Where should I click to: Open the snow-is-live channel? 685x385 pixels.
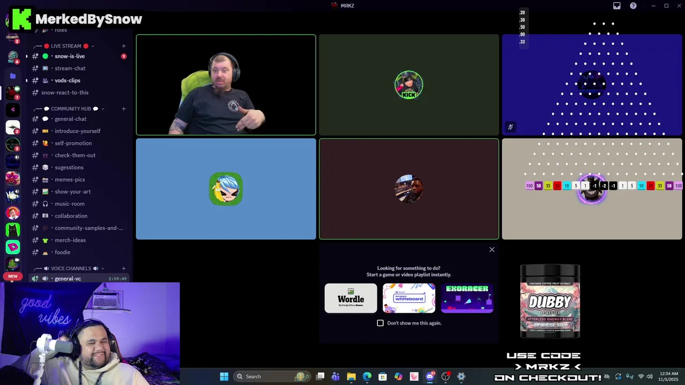click(79, 56)
